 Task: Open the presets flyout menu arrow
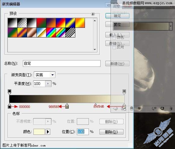[x=93, y=14]
